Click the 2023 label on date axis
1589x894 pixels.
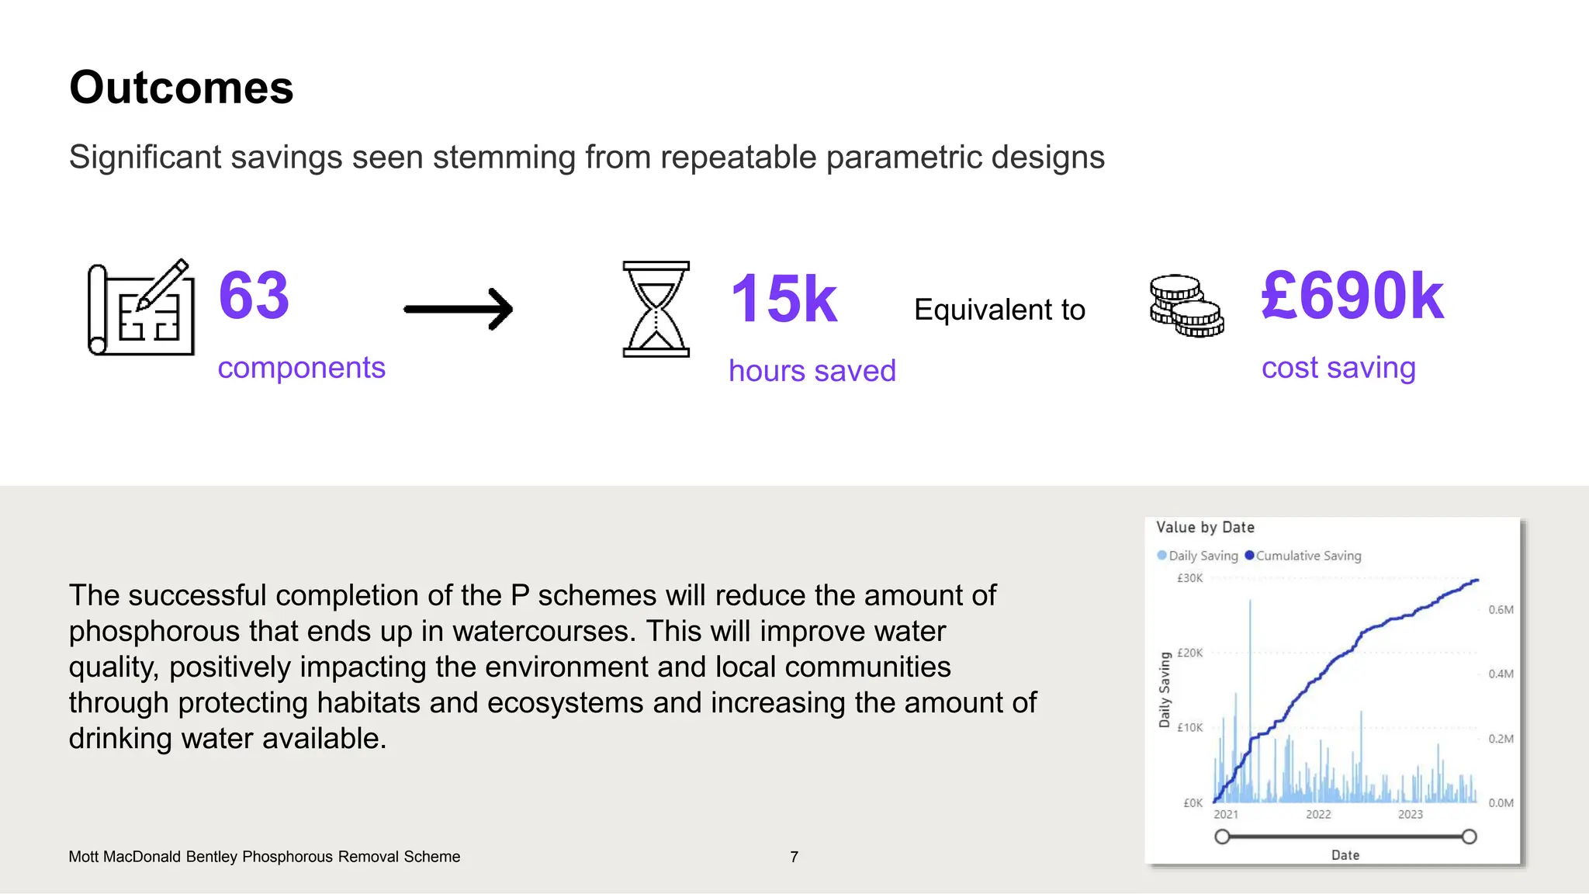[1411, 815]
